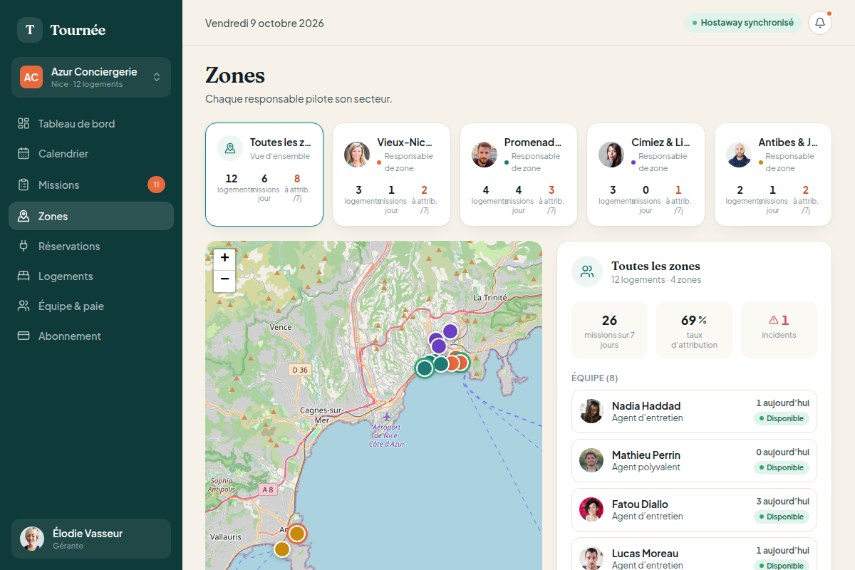Click the ÉQUIPE (8) section heading
Screen dimensions: 855x570
(x=594, y=378)
